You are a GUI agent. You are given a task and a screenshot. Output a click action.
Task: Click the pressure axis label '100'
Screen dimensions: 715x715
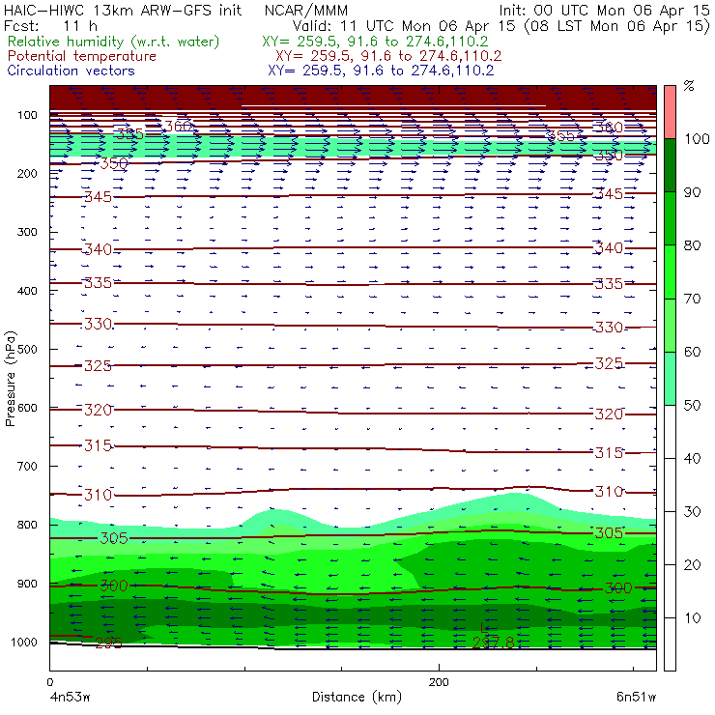click(27, 115)
